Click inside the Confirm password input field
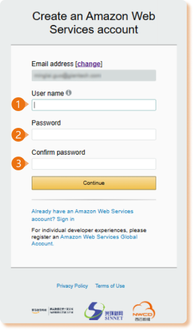Screen dimensions: 193x330 pyautogui.click(x=93, y=163)
